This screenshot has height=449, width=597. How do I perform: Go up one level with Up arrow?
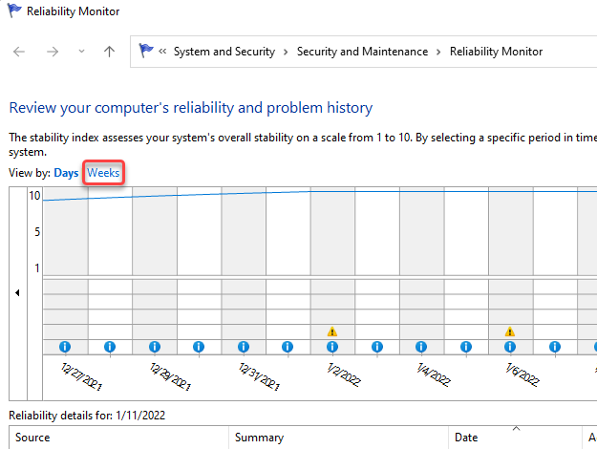pos(110,52)
